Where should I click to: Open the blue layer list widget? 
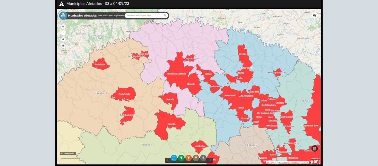click(x=174, y=158)
